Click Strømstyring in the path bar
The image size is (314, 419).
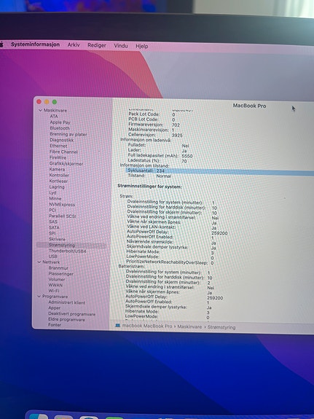(x=221, y=327)
